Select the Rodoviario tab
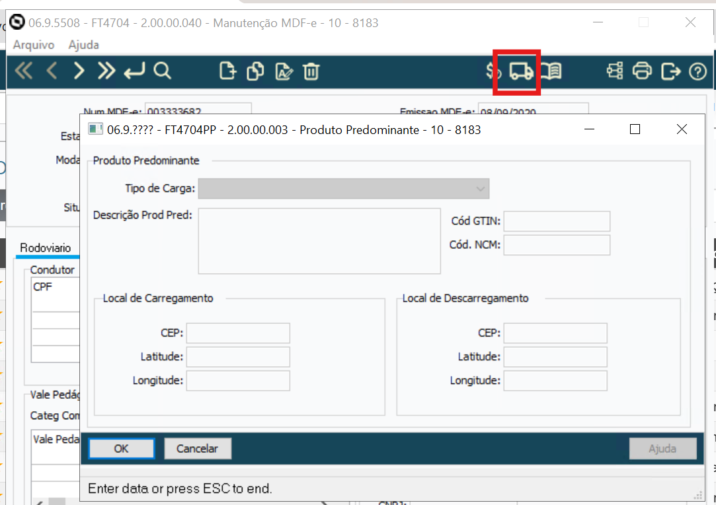The image size is (716, 505). coord(46,248)
